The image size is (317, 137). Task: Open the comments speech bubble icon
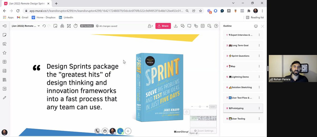(189, 26)
